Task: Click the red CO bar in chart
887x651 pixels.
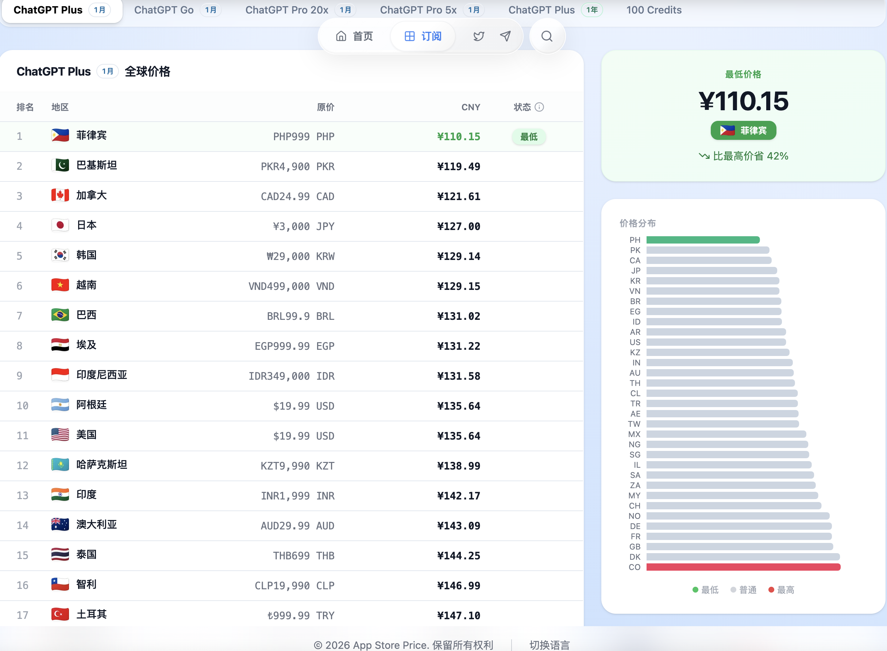Action: 743,567
